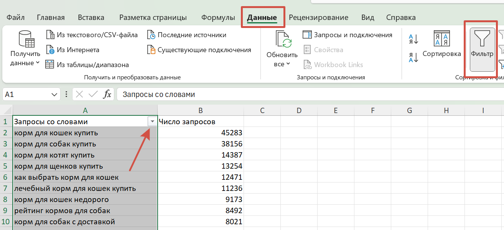
Task: Click cell 'корм для кошек недорого'
Action: (x=85, y=200)
